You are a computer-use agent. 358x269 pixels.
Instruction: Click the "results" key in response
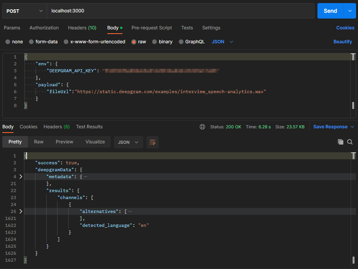tap(59, 191)
